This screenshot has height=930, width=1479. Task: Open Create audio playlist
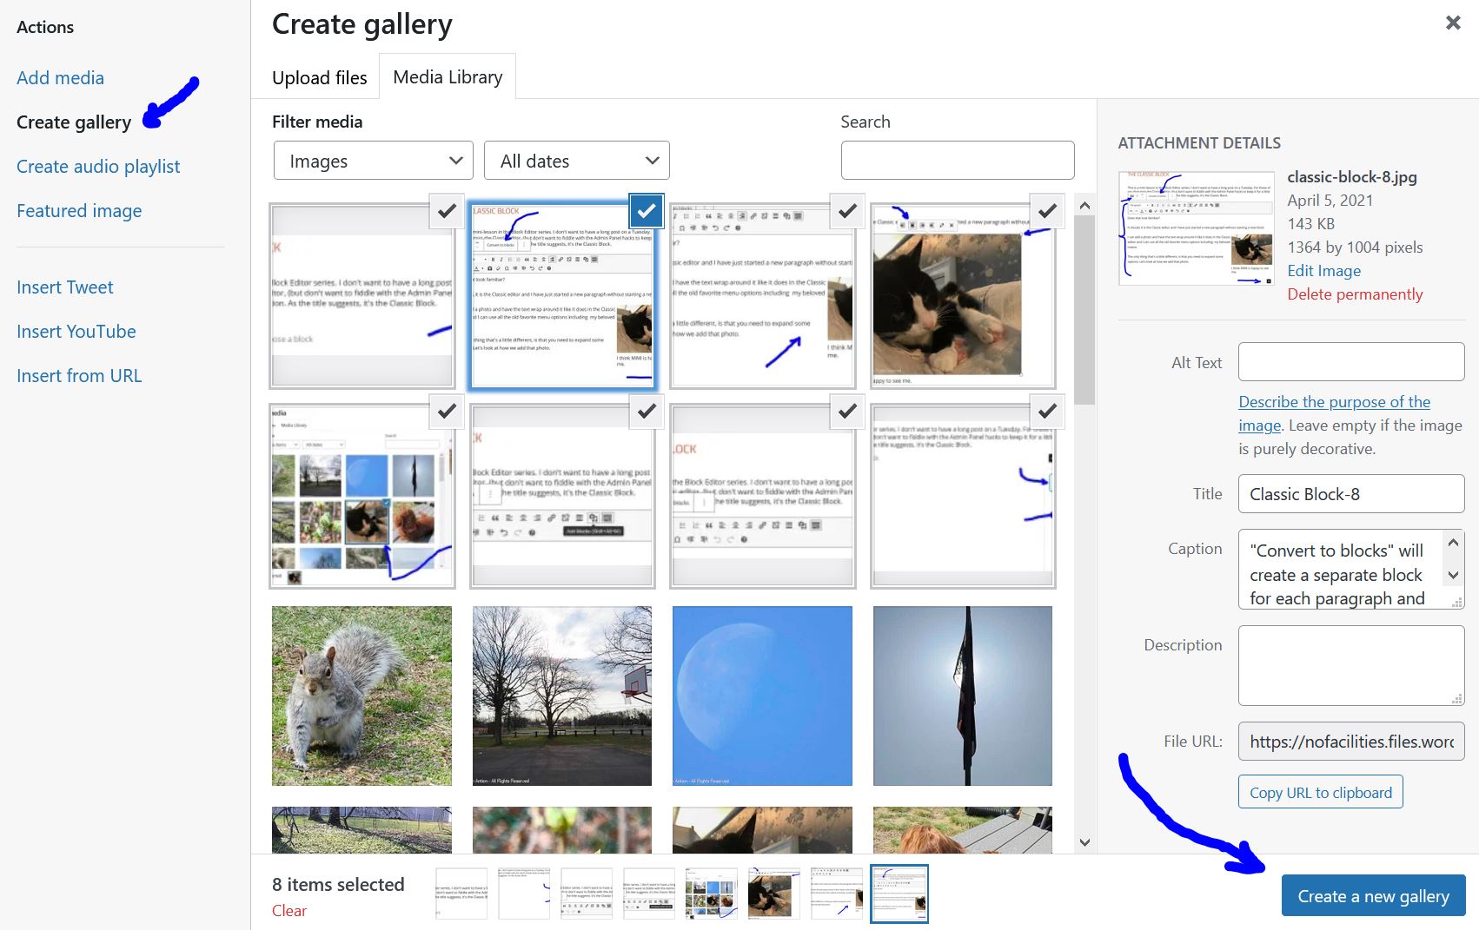click(98, 166)
